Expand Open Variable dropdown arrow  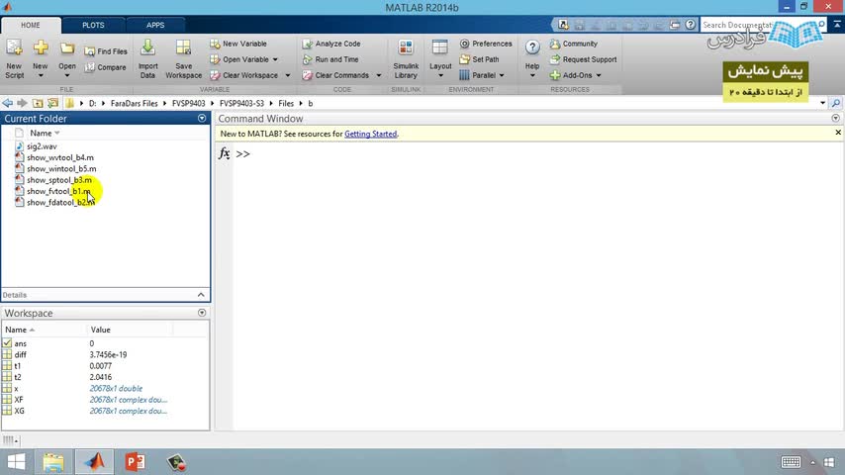tap(275, 59)
